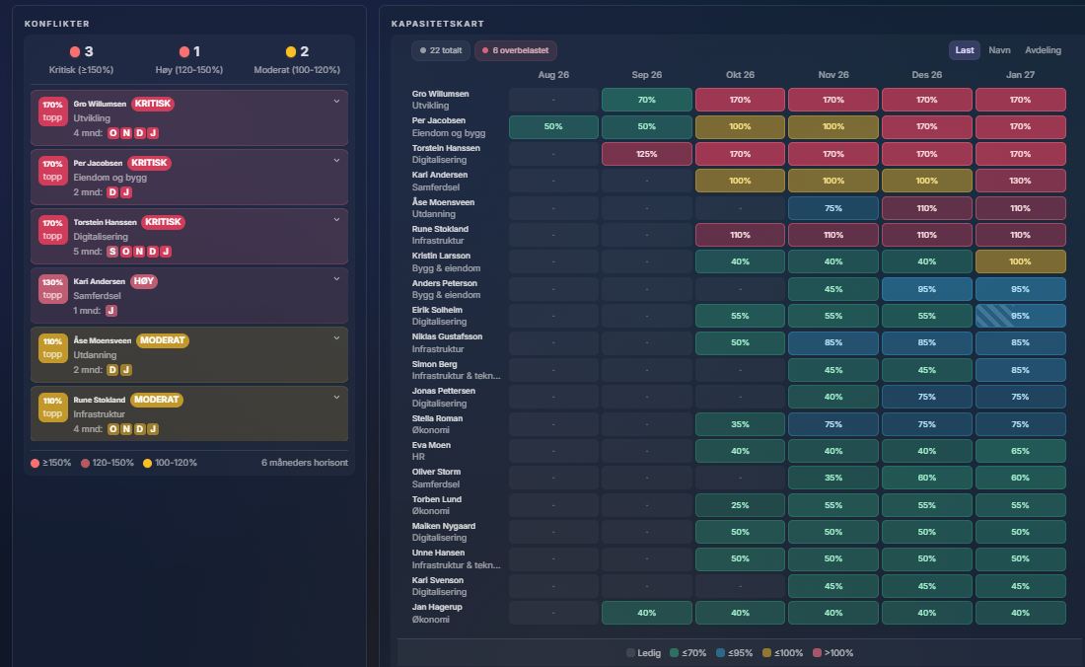Expand the Åse Moensveen conflict card chevron
1085x667 pixels.
click(337, 337)
